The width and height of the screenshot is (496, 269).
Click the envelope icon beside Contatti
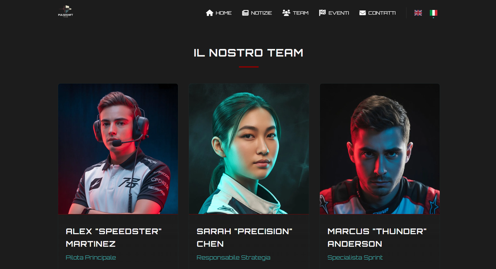(x=362, y=13)
